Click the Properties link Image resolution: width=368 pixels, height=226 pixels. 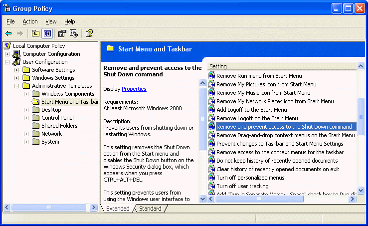[134, 89]
